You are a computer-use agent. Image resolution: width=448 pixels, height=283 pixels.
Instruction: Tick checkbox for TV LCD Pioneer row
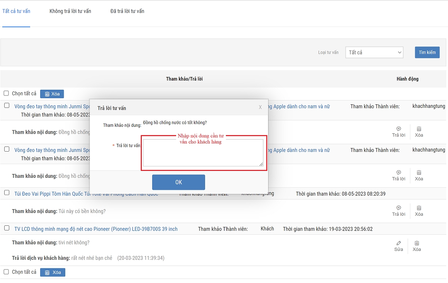click(x=7, y=228)
